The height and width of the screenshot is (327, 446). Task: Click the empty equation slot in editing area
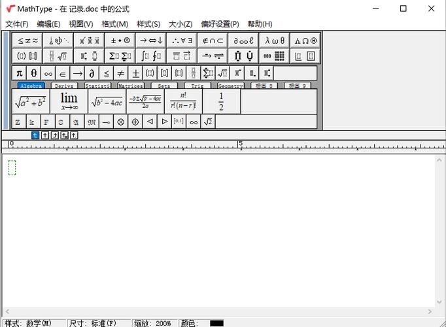pyautogui.click(x=12, y=168)
